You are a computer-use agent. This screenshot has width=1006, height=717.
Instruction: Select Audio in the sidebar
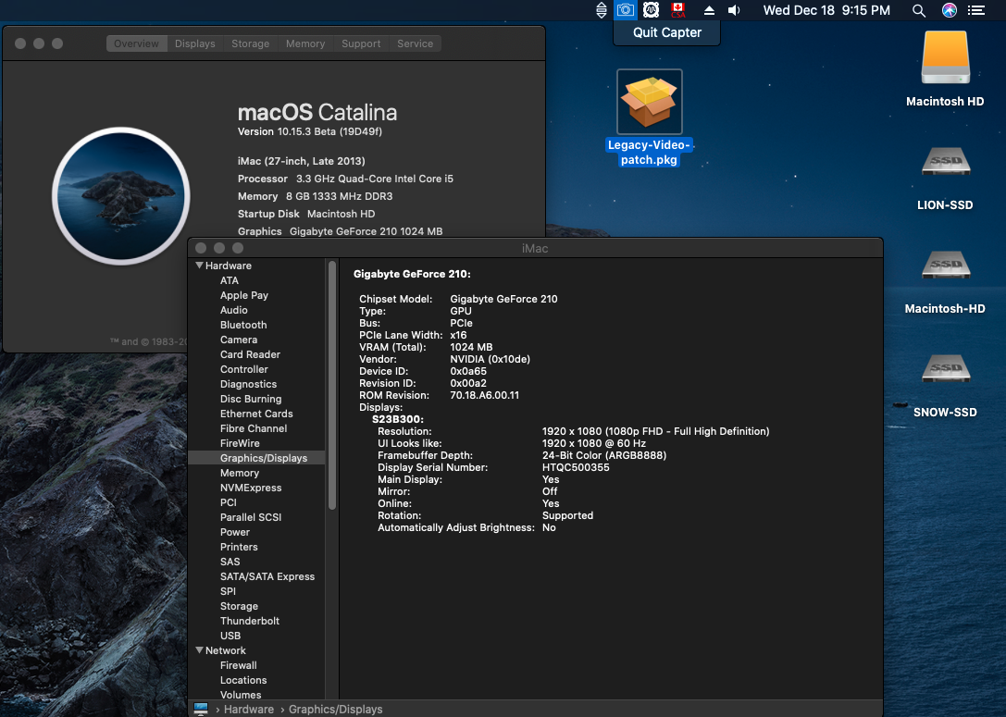click(256, 310)
